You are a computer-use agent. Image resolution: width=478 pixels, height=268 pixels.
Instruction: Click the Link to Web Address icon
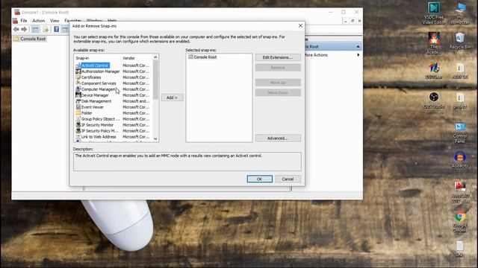78,137
